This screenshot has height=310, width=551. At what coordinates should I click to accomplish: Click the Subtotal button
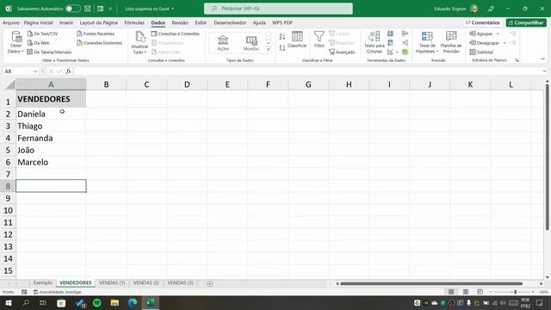pos(481,52)
